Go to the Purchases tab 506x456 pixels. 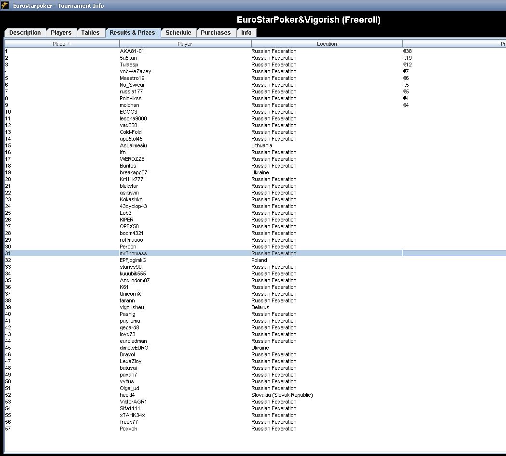[x=216, y=33]
